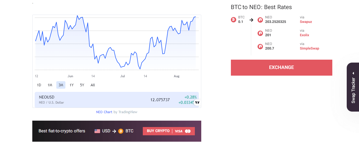Switch the chart to 1M range
Image resolution: width=359 pixels, height=147 pixels.
pyautogui.click(x=50, y=85)
